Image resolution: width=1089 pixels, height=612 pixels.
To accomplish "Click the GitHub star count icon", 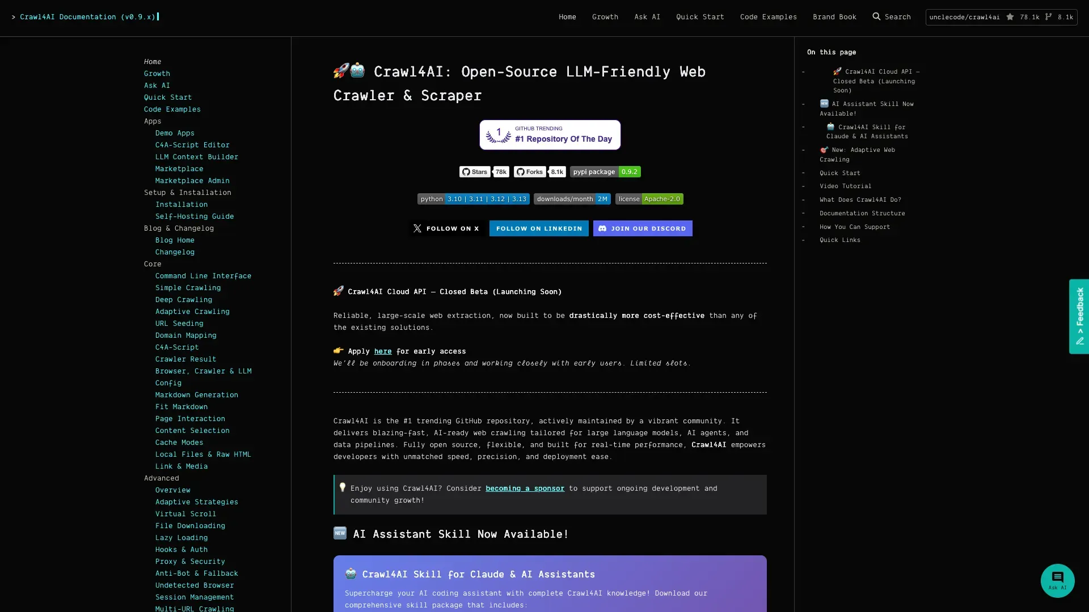I will tap(1010, 17).
